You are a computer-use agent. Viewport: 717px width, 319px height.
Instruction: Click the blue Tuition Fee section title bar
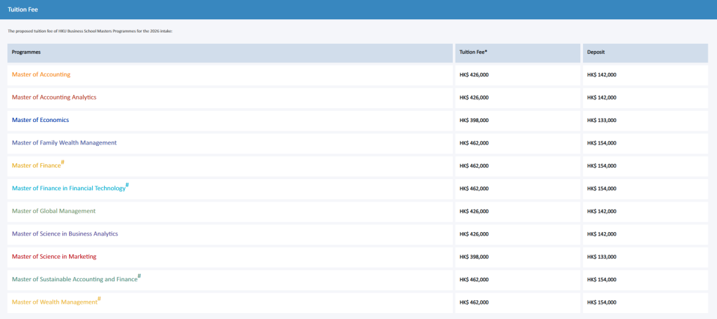(x=358, y=9)
